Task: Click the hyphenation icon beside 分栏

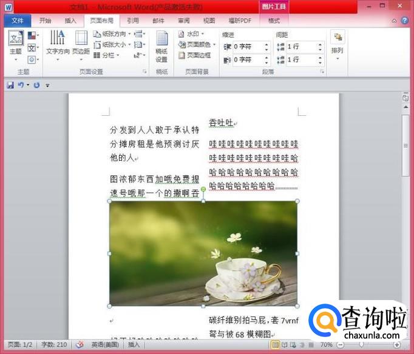Action: click(x=138, y=55)
